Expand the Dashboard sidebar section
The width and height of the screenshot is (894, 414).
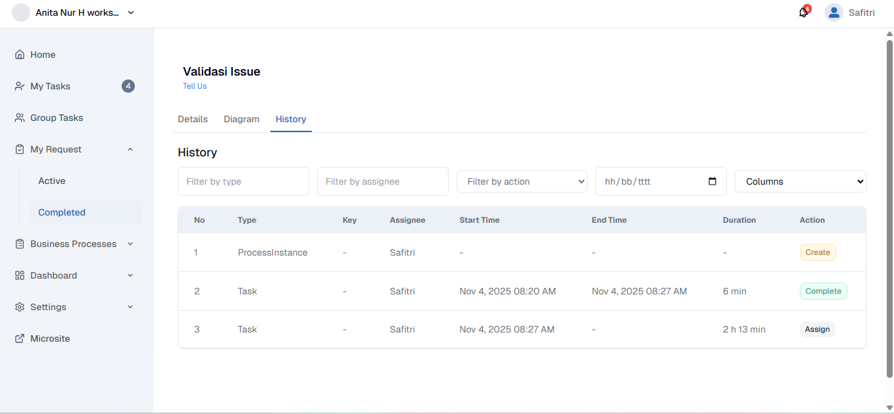pos(130,275)
